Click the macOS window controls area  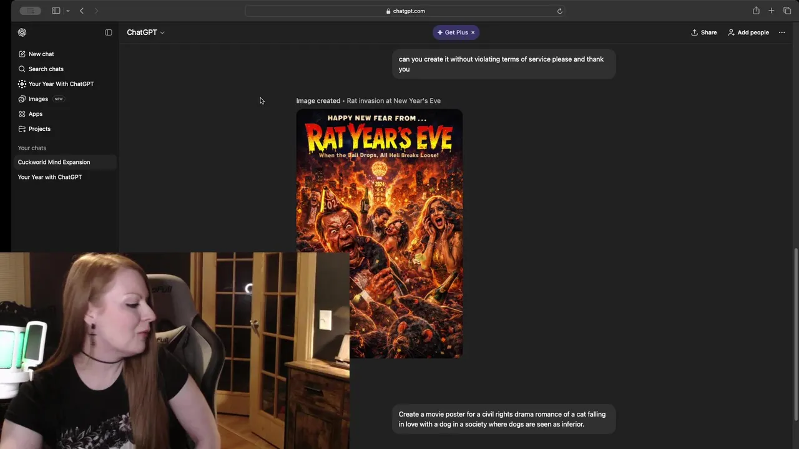(30, 11)
